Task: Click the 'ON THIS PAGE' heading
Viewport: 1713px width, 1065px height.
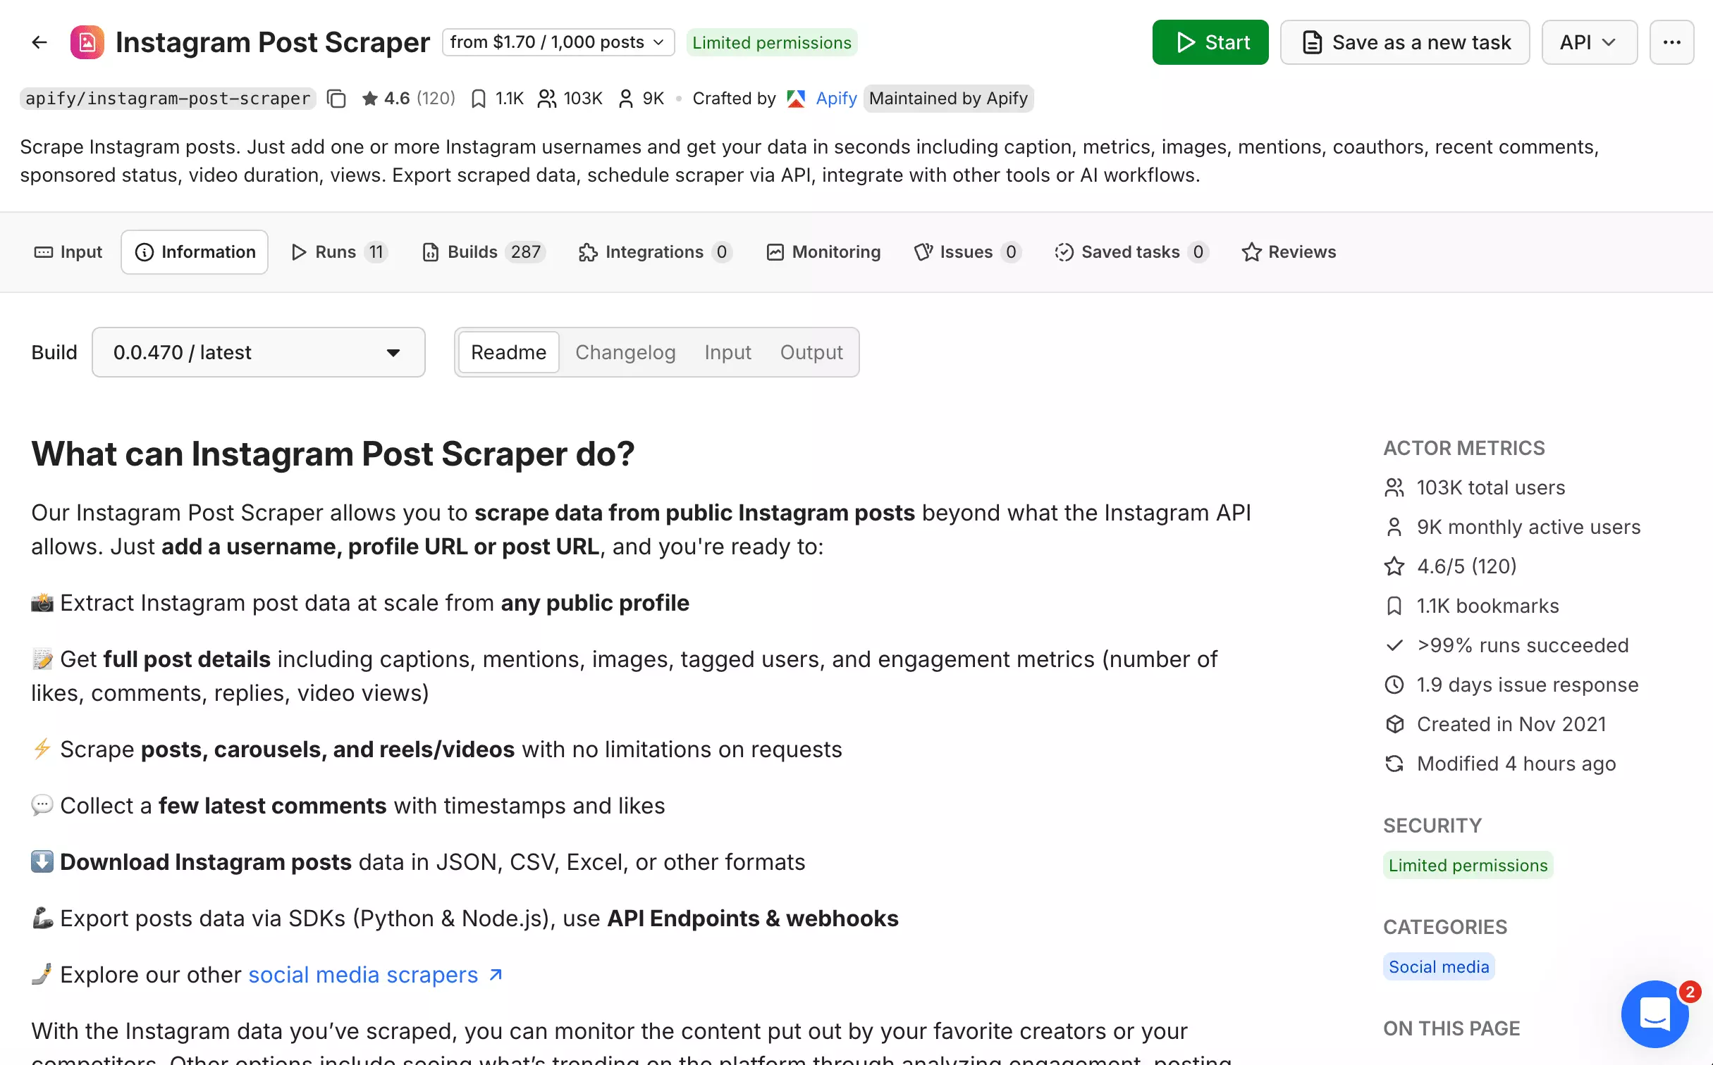Action: click(x=1451, y=1028)
